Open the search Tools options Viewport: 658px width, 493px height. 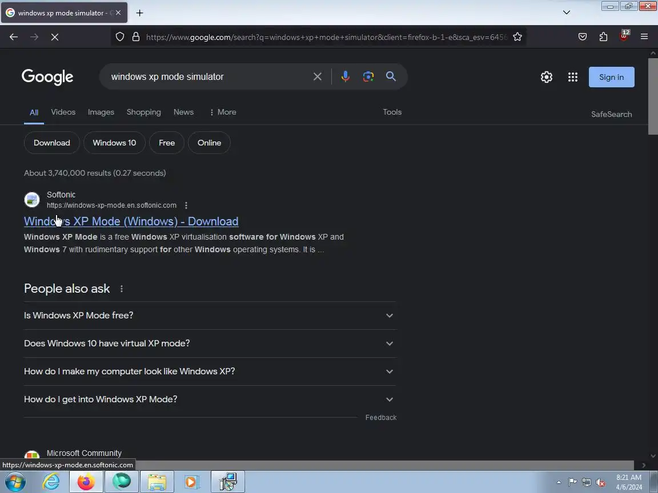tap(392, 112)
